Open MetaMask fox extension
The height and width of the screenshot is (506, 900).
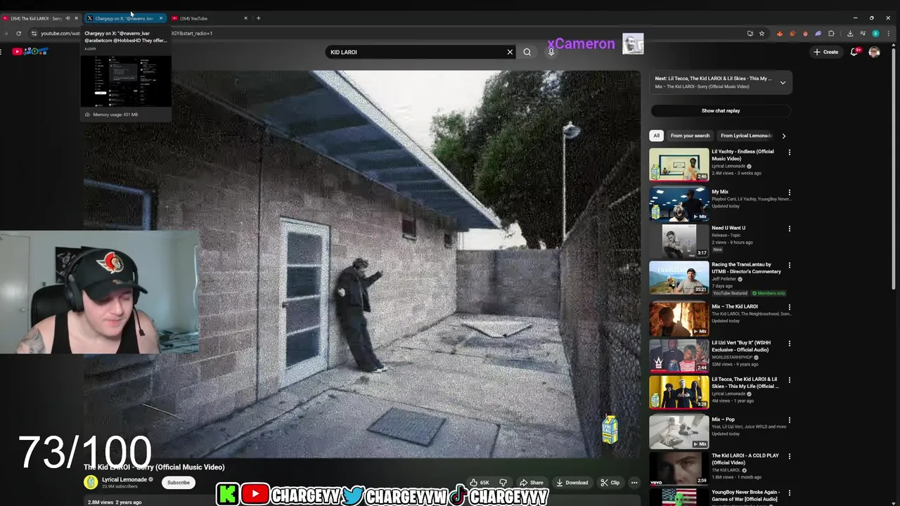(x=779, y=33)
